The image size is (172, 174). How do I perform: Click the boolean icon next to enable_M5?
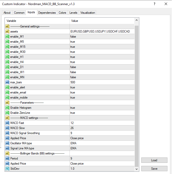(x=7, y=42)
